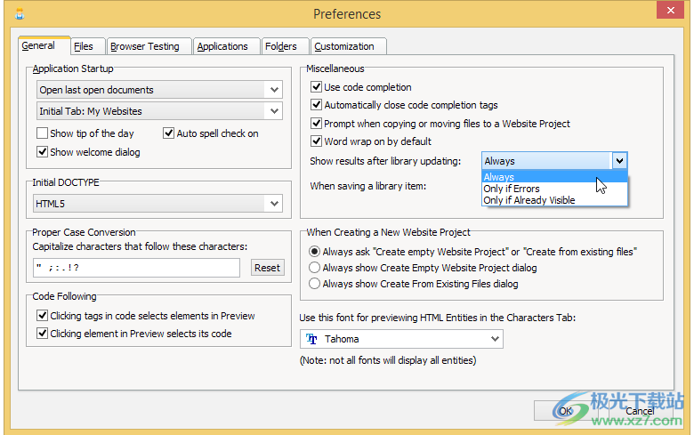Screen dimensions: 694x435
Task: Click the Show results after library updating label
Action: [385, 161]
